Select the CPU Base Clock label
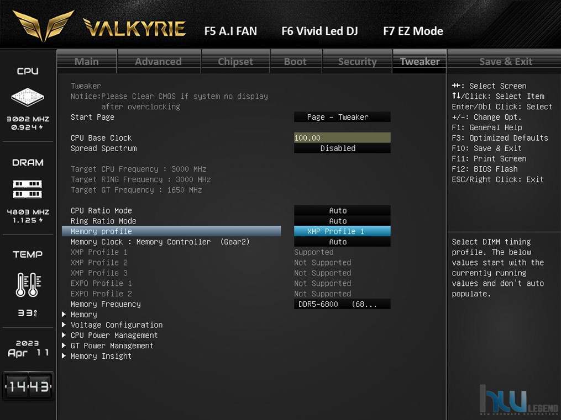This screenshot has height=420, width=561. point(101,138)
